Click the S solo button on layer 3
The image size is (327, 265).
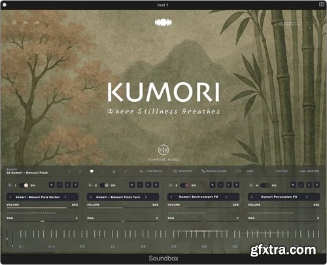(237, 185)
